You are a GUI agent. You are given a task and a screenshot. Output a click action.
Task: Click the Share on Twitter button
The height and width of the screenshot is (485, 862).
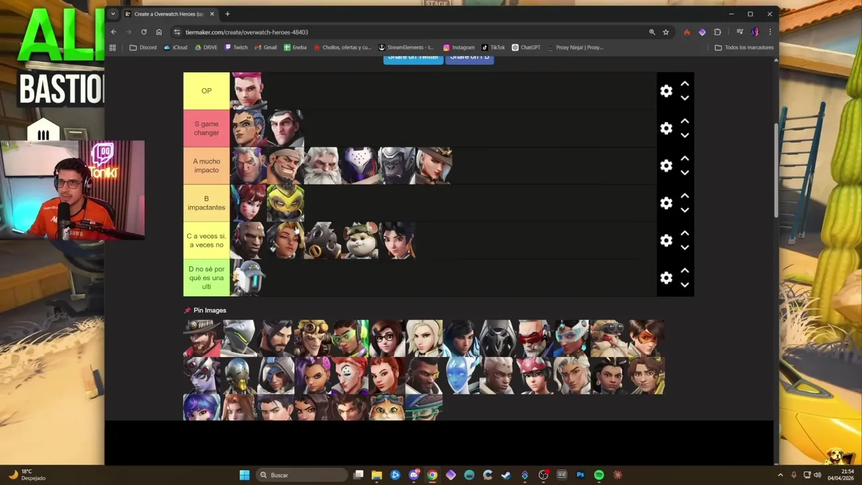click(413, 58)
